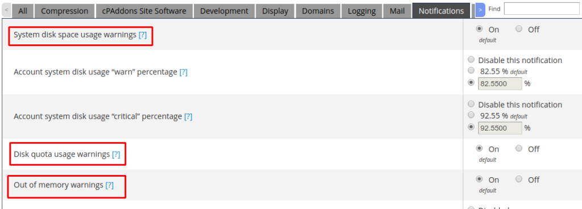Turn off System disk space usage warnings

click(x=519, y=28)
